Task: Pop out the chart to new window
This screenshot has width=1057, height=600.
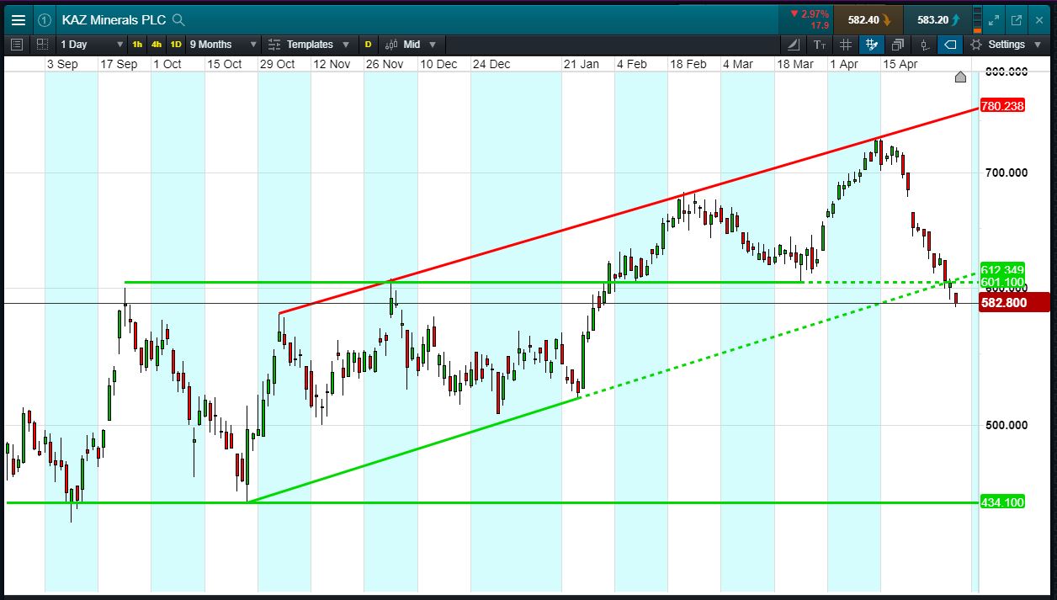Action: pos(1016,20)
